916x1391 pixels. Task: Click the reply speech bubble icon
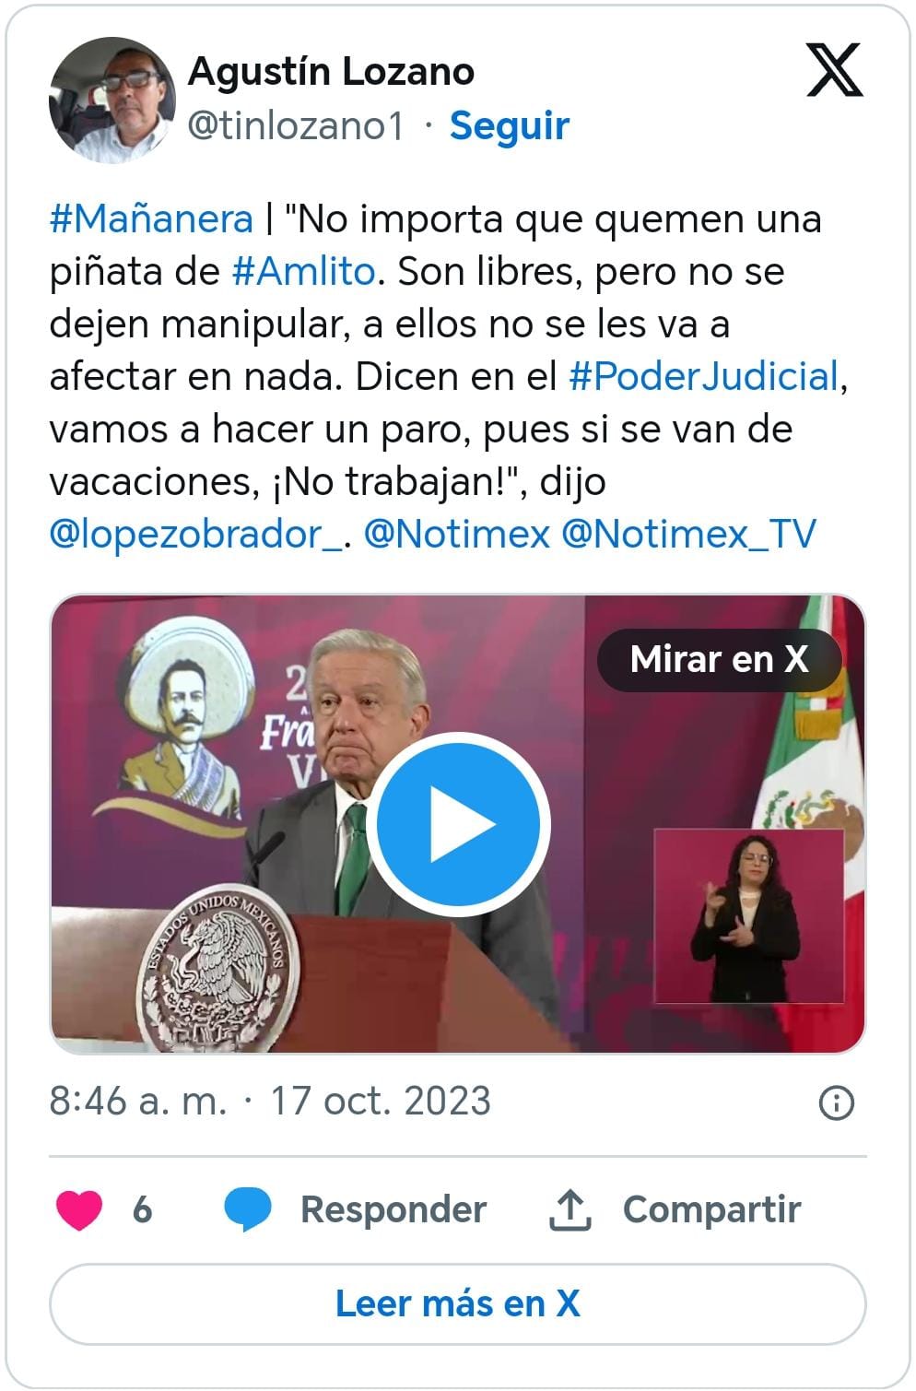pos(248,1209)
